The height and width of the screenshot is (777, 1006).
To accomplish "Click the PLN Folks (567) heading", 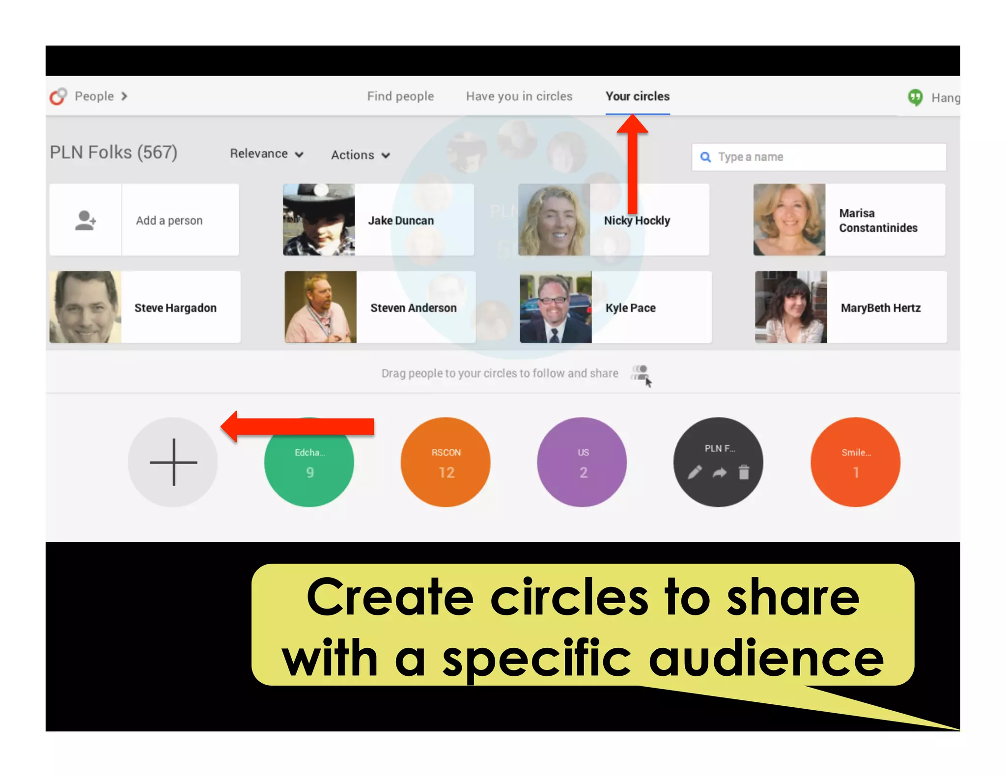I will coord(113,153).
